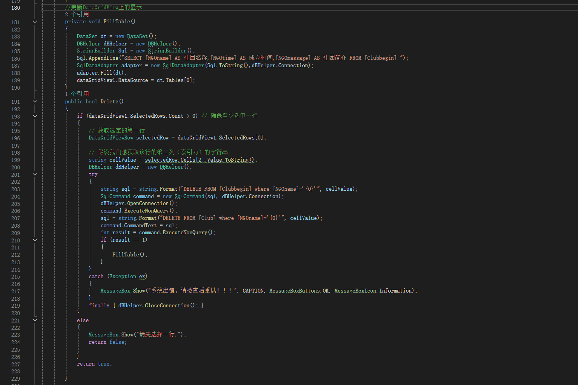Click line number 203 in the gutter

(16, 189)
